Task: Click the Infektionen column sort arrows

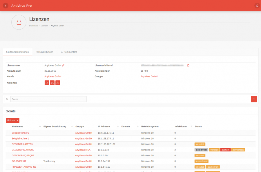Action: pos(191,126)
